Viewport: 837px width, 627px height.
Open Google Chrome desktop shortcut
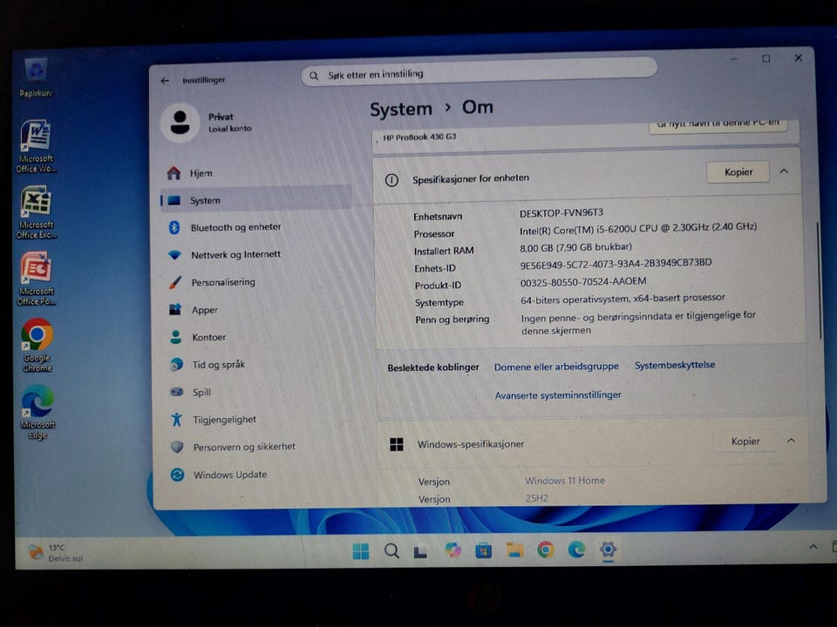tap(37, 345)
